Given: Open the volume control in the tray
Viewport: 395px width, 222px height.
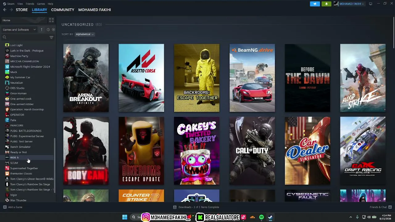Looking at the screenshot, I should (x=369, y=217).
